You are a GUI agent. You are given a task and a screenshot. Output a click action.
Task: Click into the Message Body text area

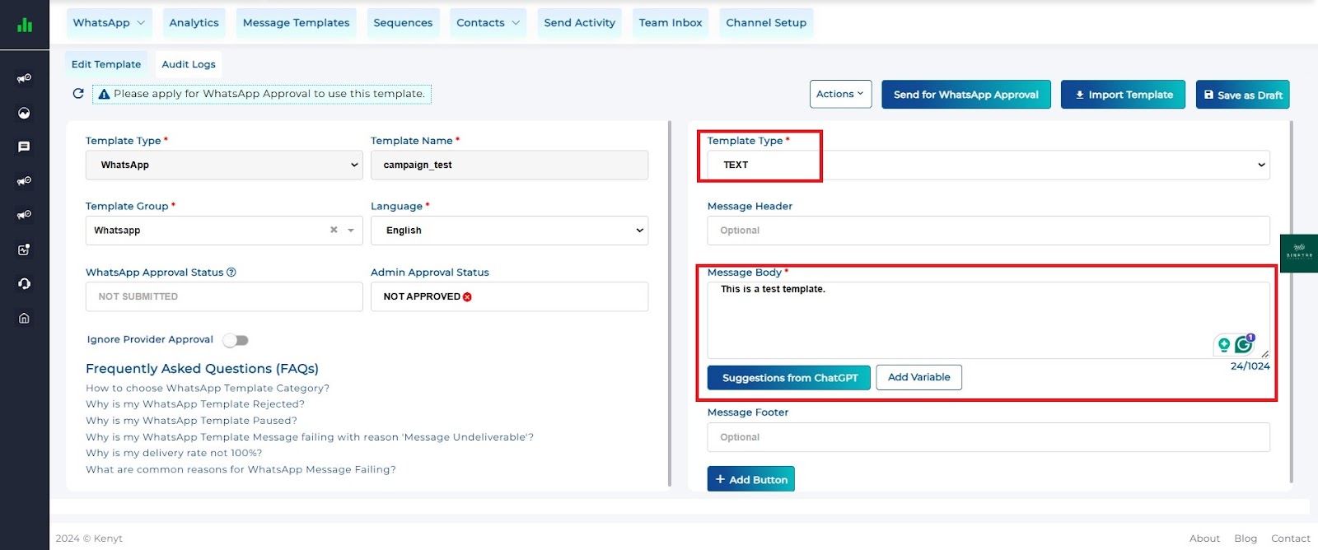click(988, 320)
